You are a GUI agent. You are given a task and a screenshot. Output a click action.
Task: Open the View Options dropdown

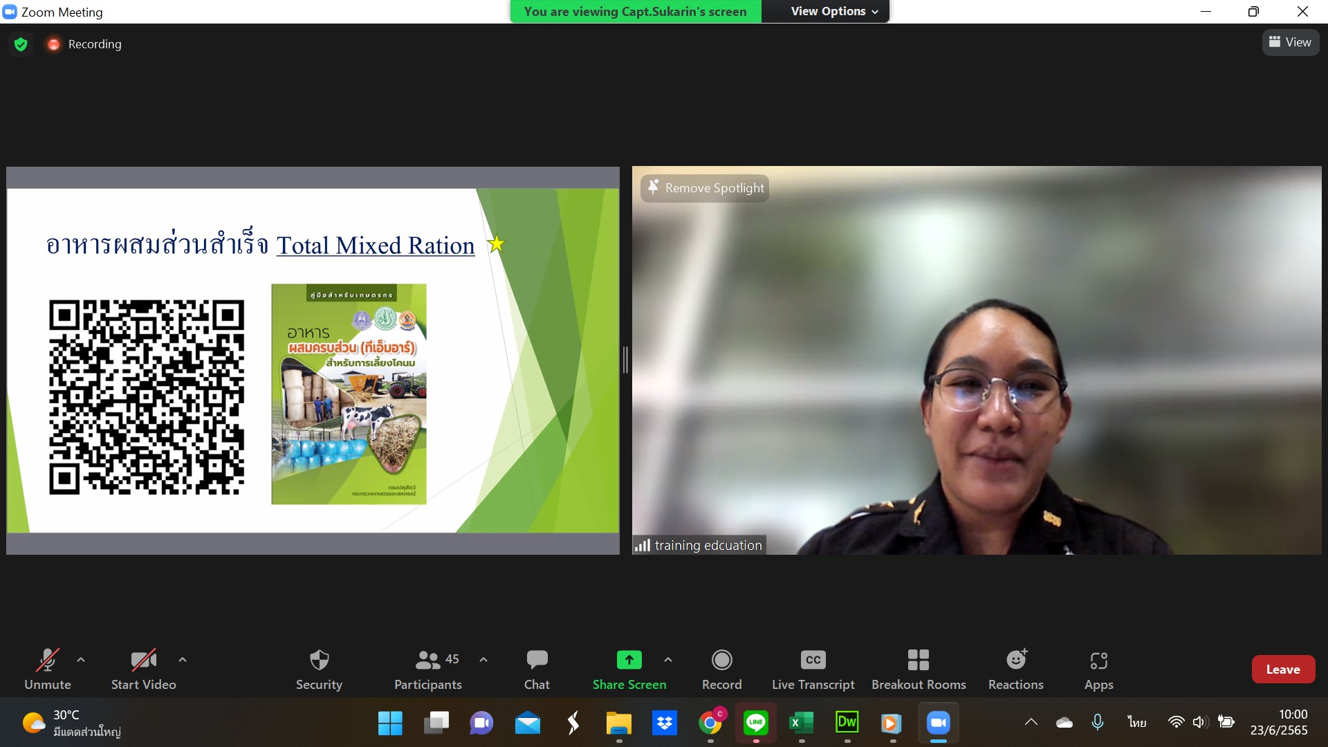[833, 11]
